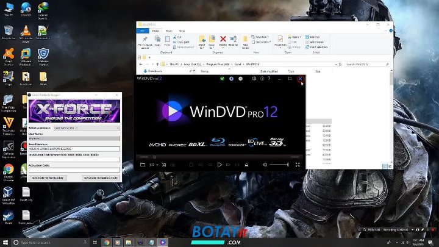Click the Explorer back navigation arrow
The width and height of the screenshot is (439, 247).
pos(141,64)
